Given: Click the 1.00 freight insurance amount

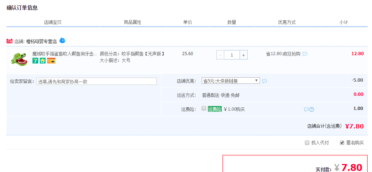Looking at the screenshot, I should click(358, 108).
